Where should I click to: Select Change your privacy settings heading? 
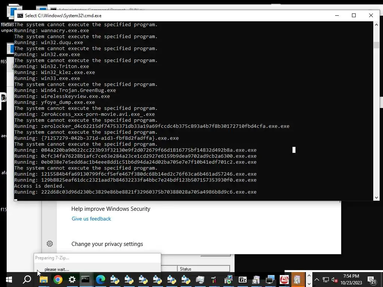[x=107, y=244]
